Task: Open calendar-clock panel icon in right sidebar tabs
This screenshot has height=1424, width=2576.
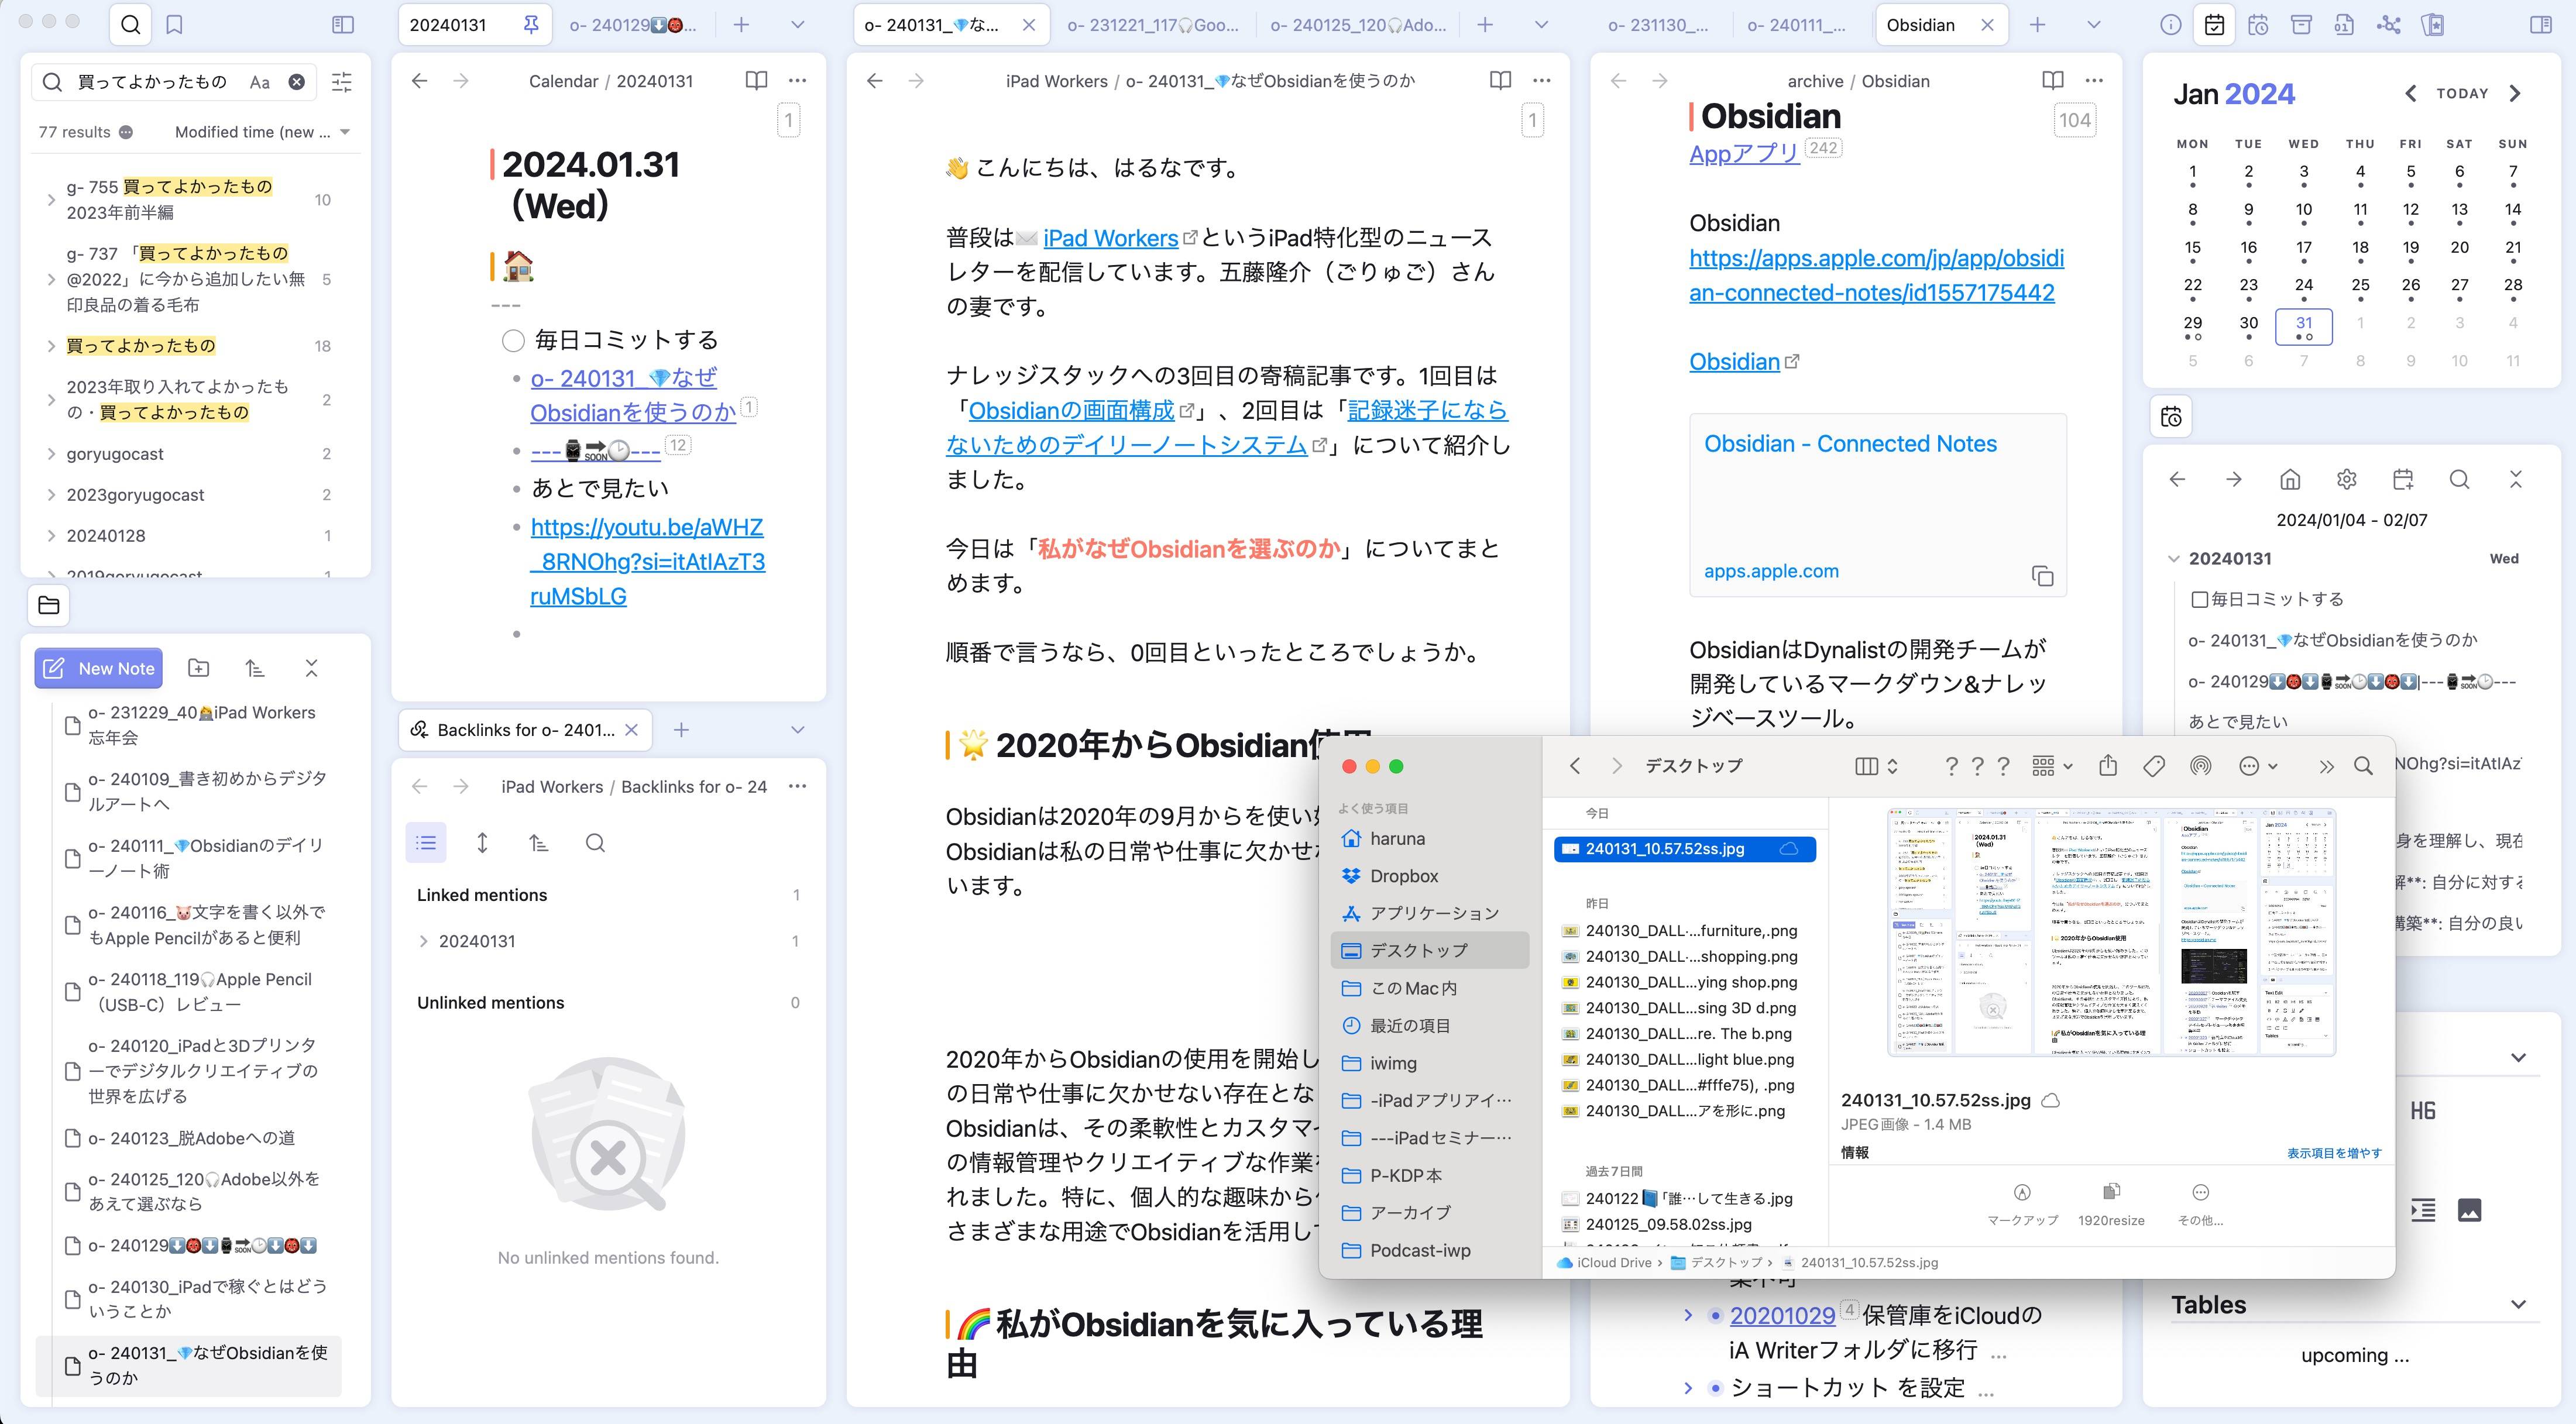Action: (x=2258, y=25)
